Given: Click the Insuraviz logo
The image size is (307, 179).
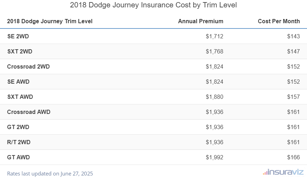Looking at the screenshot, I should (283, 172).
